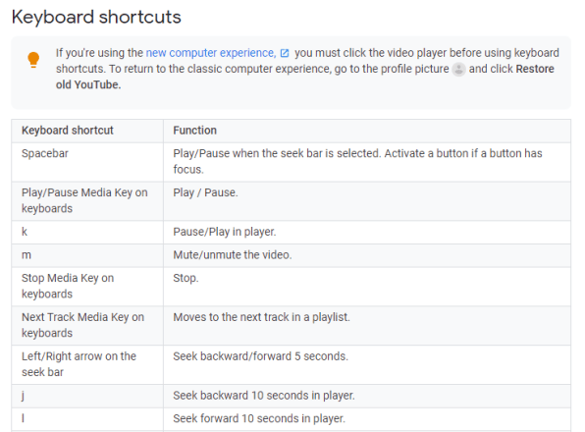Image resolution: width=585 pixels, height=432 pixels.
Task: Select the 'k' shortcut row
Action: click(x=291, y=232)
